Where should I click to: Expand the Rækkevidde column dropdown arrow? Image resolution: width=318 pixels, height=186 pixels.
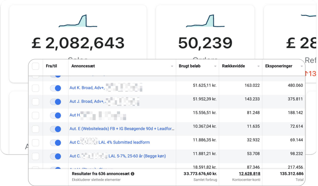click(258, 67)
